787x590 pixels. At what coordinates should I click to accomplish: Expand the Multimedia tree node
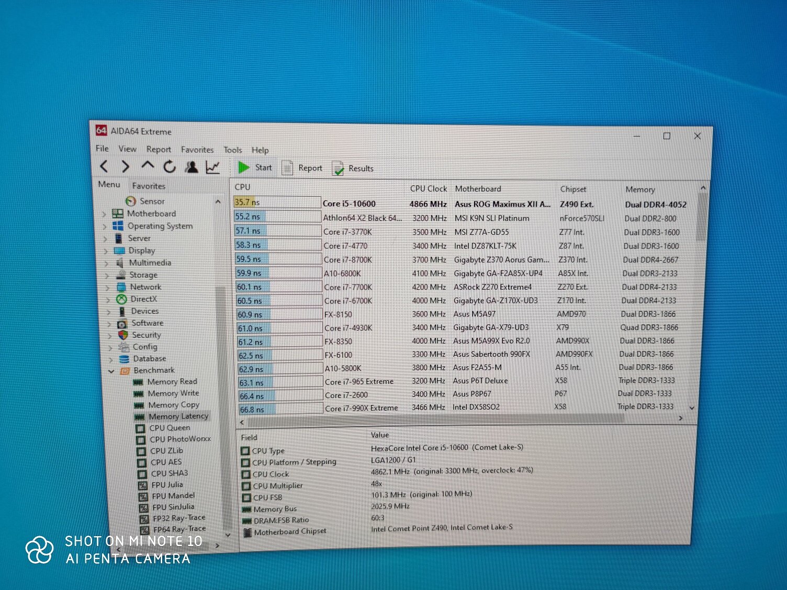coord(106,263)
